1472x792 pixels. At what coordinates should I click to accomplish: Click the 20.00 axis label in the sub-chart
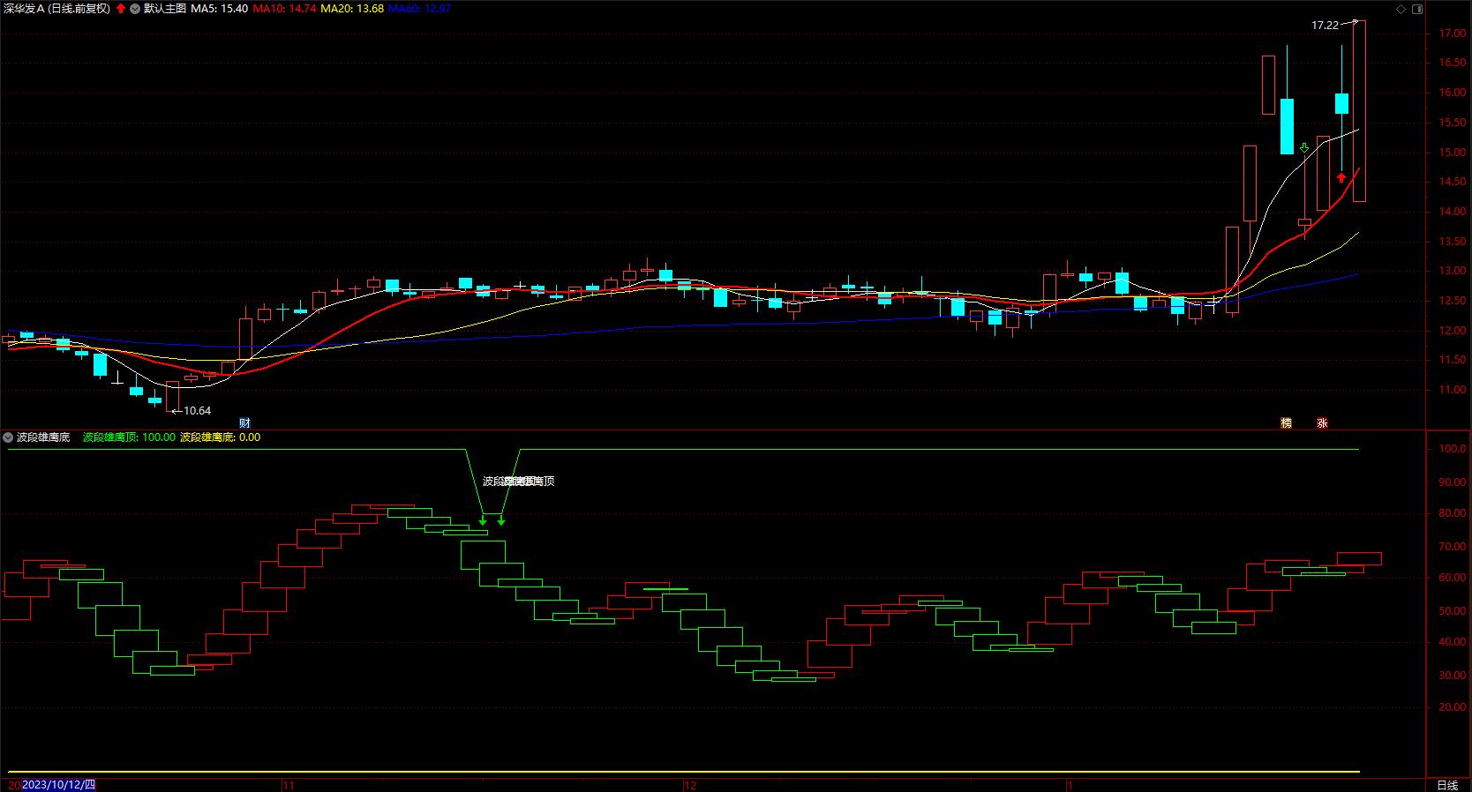[x=1453, y=707]
